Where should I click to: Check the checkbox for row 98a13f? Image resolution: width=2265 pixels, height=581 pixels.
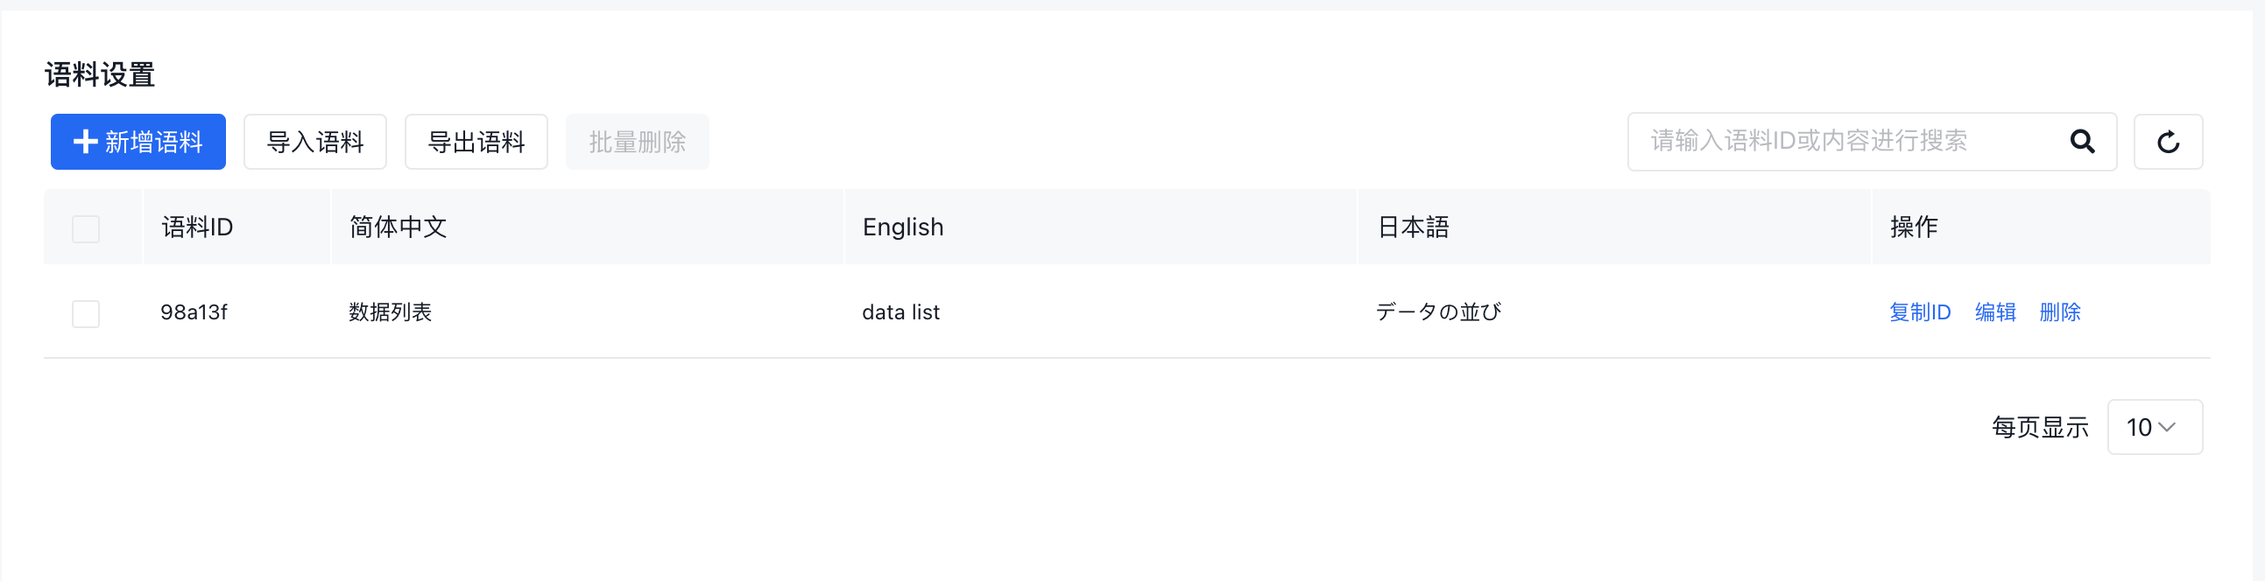[x=85, y=313]
